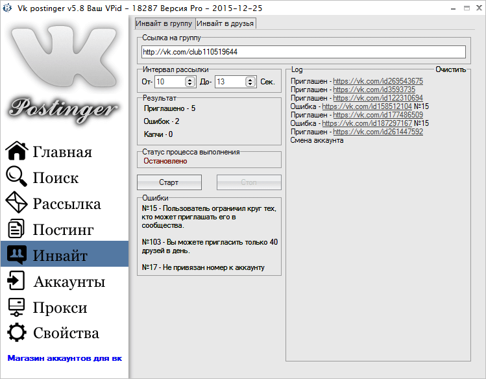
Task: Open Магазин аккаунтов для вк link
Action: (65, 358)
